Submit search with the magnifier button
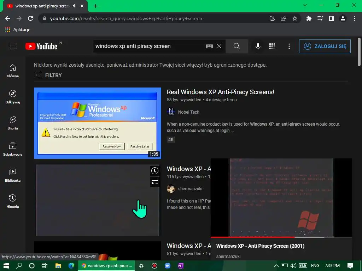 point(237,46)
